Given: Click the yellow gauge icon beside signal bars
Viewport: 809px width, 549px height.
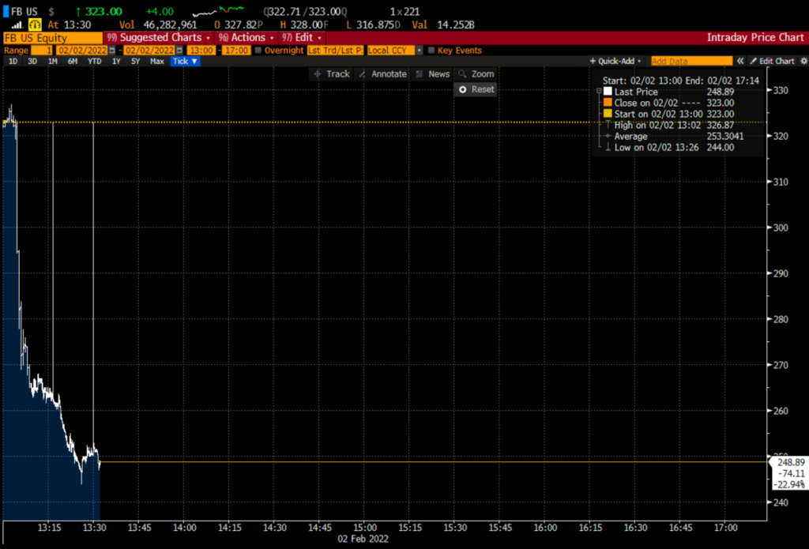Looking at the screenshot, I should (x=35, y=25).
